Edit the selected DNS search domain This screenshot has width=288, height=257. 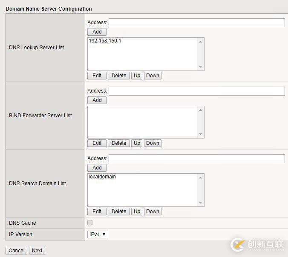tap(97, 211)
